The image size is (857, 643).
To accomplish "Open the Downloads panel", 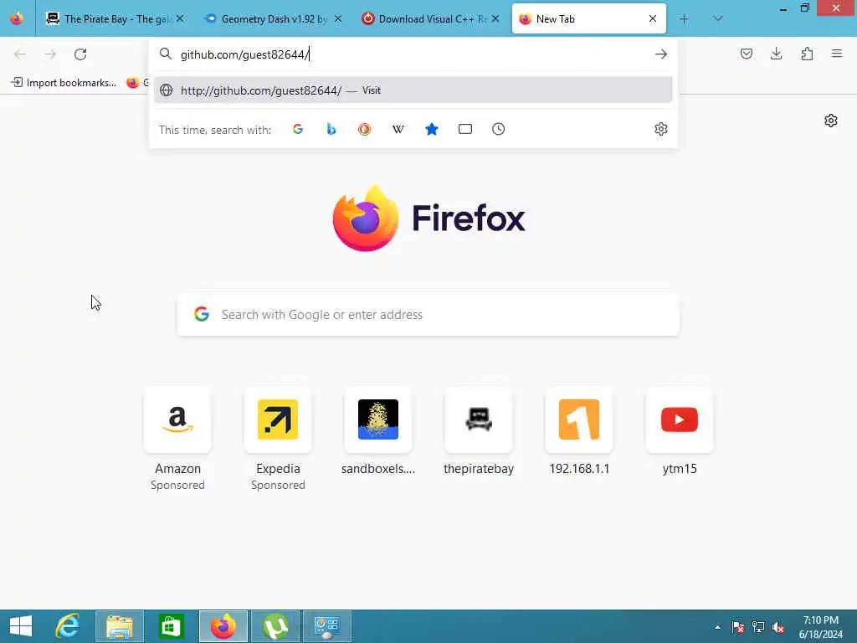I will point(776,54).
